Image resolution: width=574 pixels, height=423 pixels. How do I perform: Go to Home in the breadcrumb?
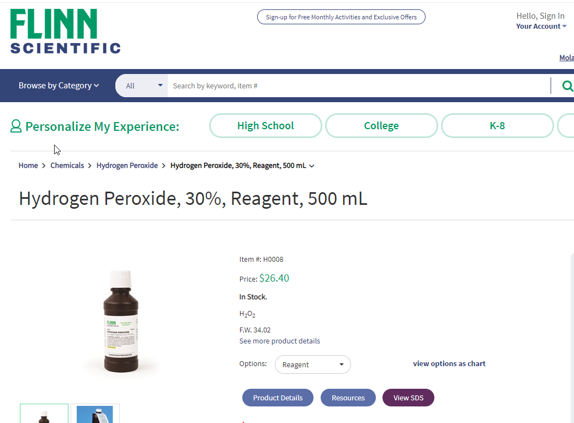[x=28, y=166]
